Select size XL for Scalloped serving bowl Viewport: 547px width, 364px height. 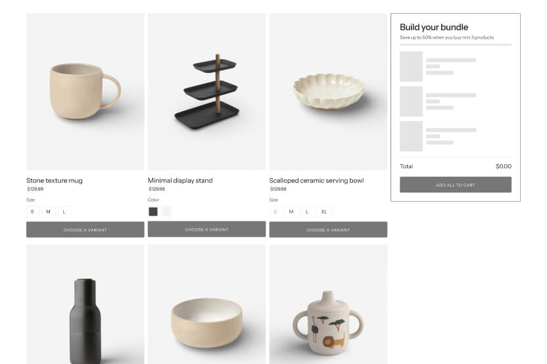tap(324, 212)
